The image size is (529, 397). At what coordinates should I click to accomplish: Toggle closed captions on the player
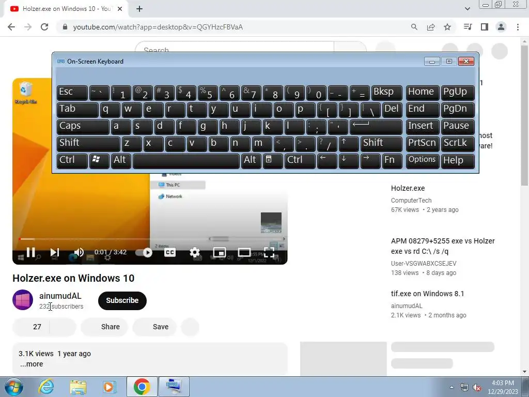tap(169, 252)
